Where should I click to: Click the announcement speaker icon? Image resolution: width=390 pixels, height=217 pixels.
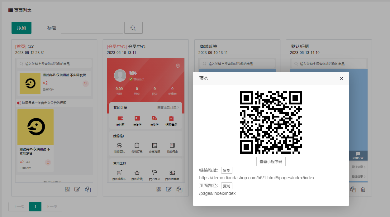click(19, 103)
